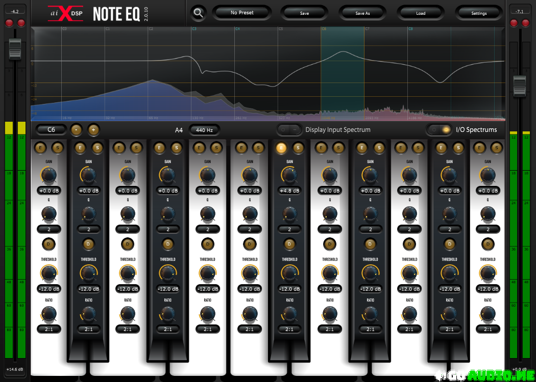Click the -4.2 input peak readout

(x=15, y=11)
